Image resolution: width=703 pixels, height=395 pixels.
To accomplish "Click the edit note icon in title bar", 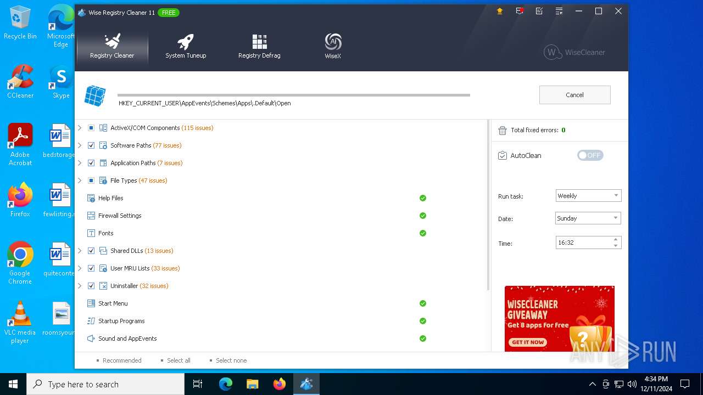I will (539, 11).
